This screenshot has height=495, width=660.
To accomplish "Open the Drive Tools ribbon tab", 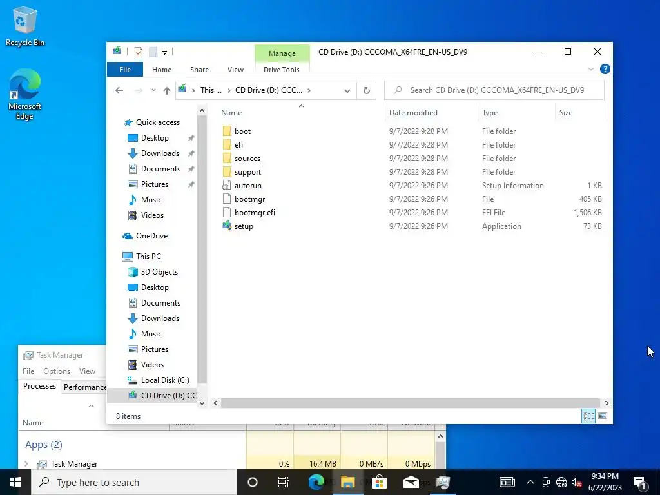I will click(x=282, y=70).
